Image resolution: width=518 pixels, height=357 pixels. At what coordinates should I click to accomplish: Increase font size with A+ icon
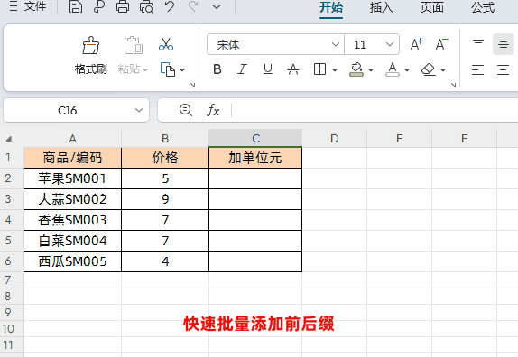[416, 44]
